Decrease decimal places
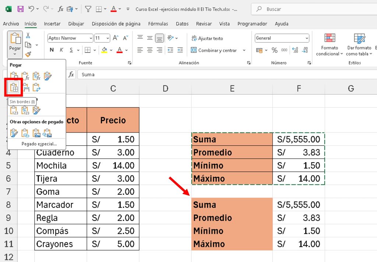The height and width of the screenshot is (262, 377). [x=305, y=50]
